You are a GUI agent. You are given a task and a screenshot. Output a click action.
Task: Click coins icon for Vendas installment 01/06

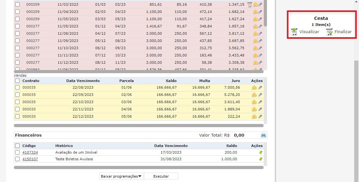point(254,88)
